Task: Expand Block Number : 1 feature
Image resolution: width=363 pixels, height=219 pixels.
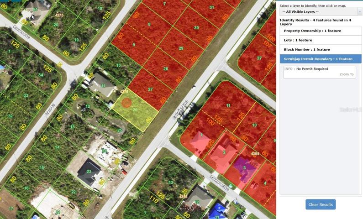Action: click(321, 49)
